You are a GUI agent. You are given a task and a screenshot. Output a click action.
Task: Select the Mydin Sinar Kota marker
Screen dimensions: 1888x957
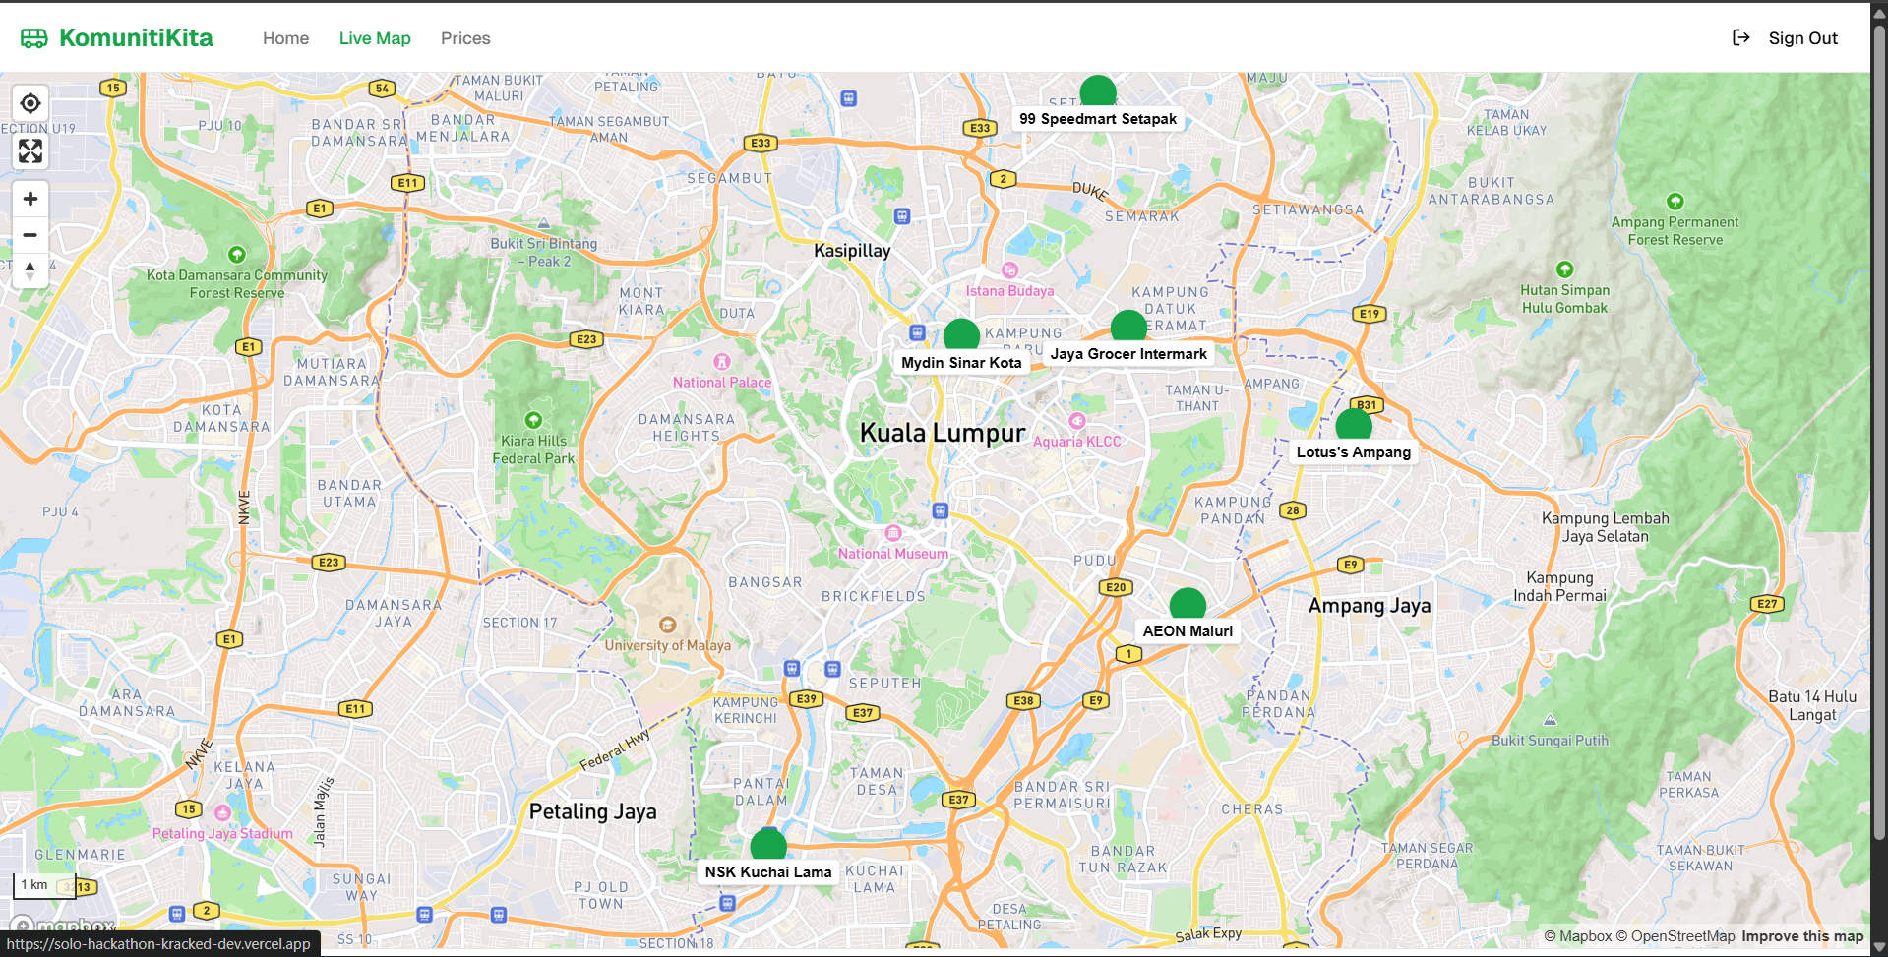(x=961, y=335)
